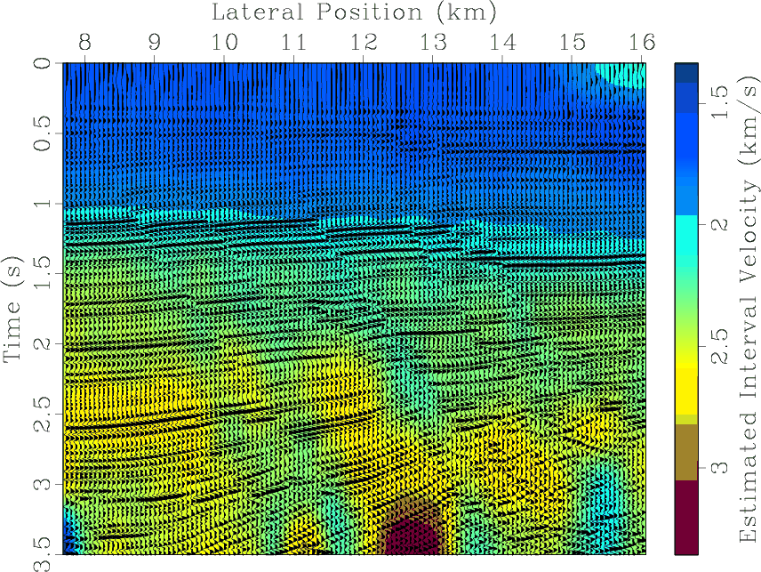The image size is (761, 572).
Task: Click the cyan patch in plot's top-right corner
Action: [622, 74]
